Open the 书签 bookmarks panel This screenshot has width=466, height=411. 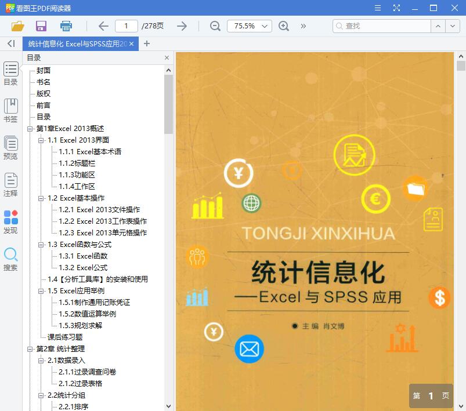10,111
